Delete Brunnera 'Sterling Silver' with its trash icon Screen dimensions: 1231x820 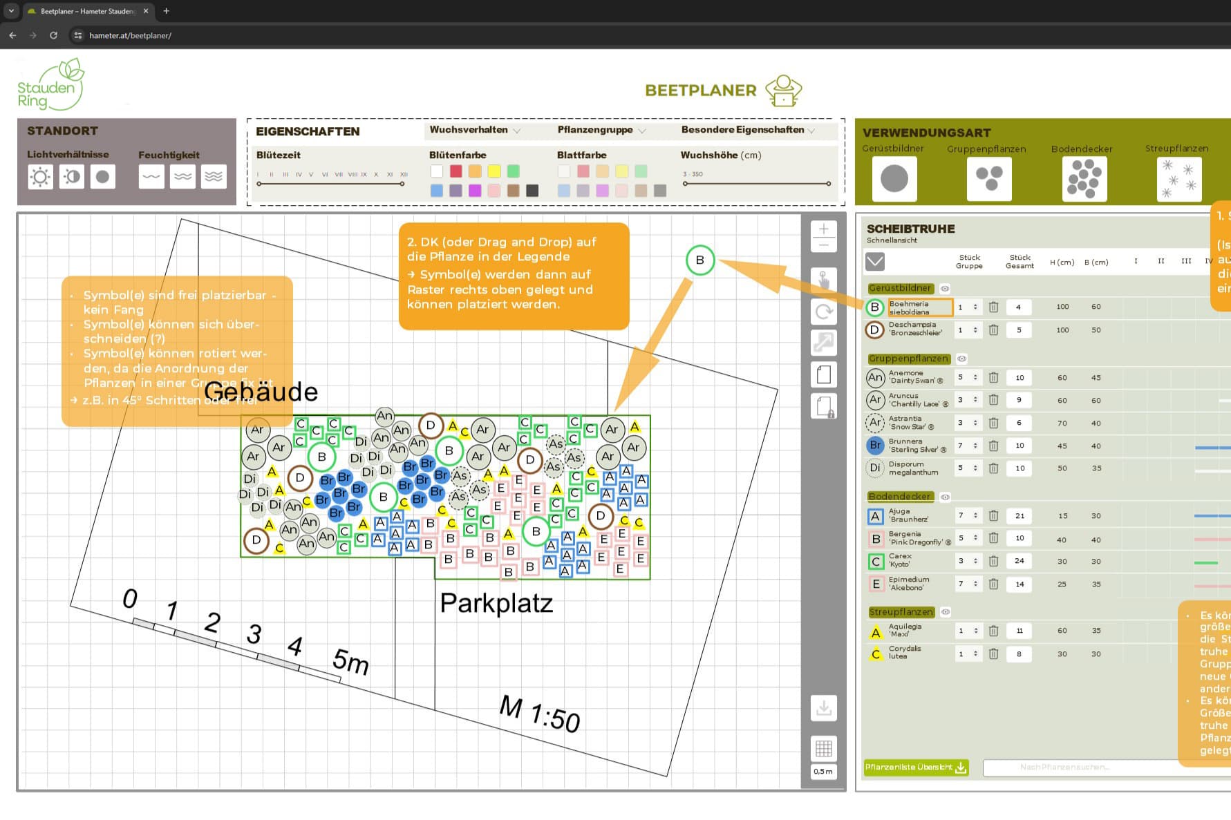click(993, 446)
